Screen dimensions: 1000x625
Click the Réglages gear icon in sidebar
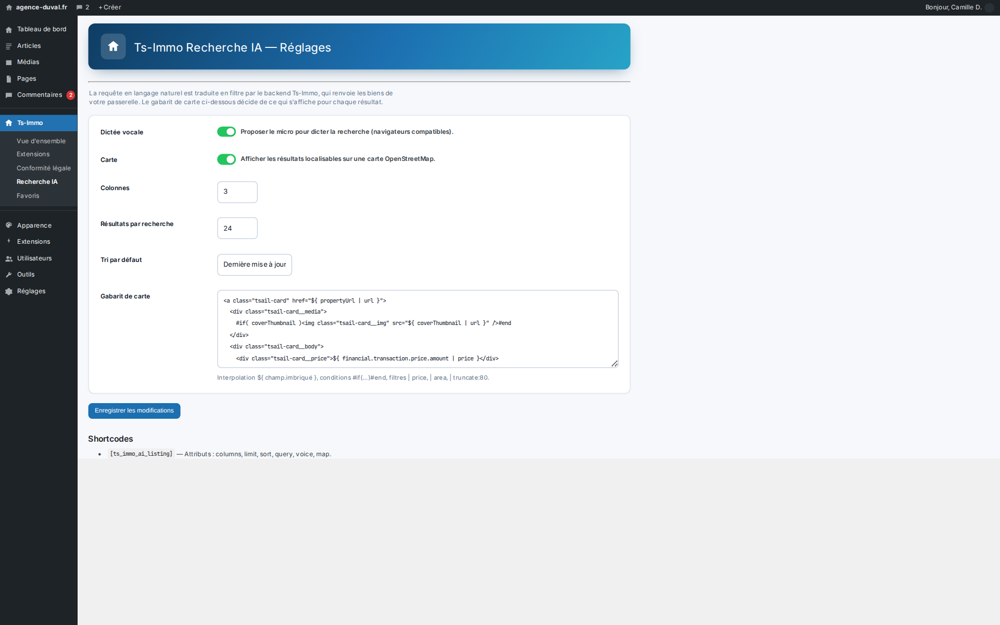[9, 291]
